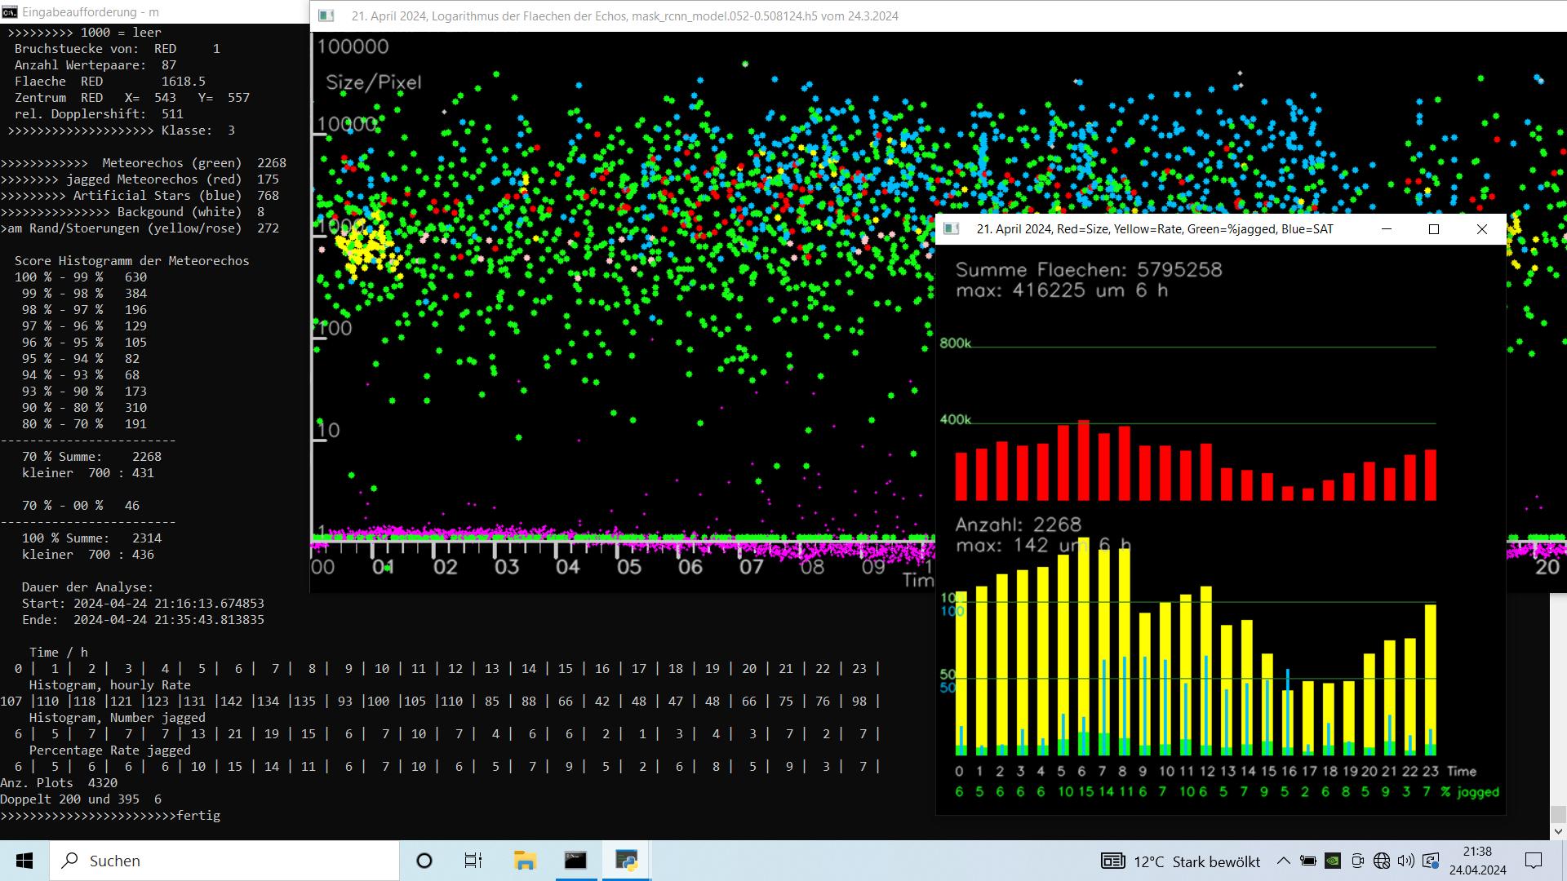This screenshot has width=1567, height=881.
Task: Minimize the Red=Size histogram window
Action: point(1386,229)
